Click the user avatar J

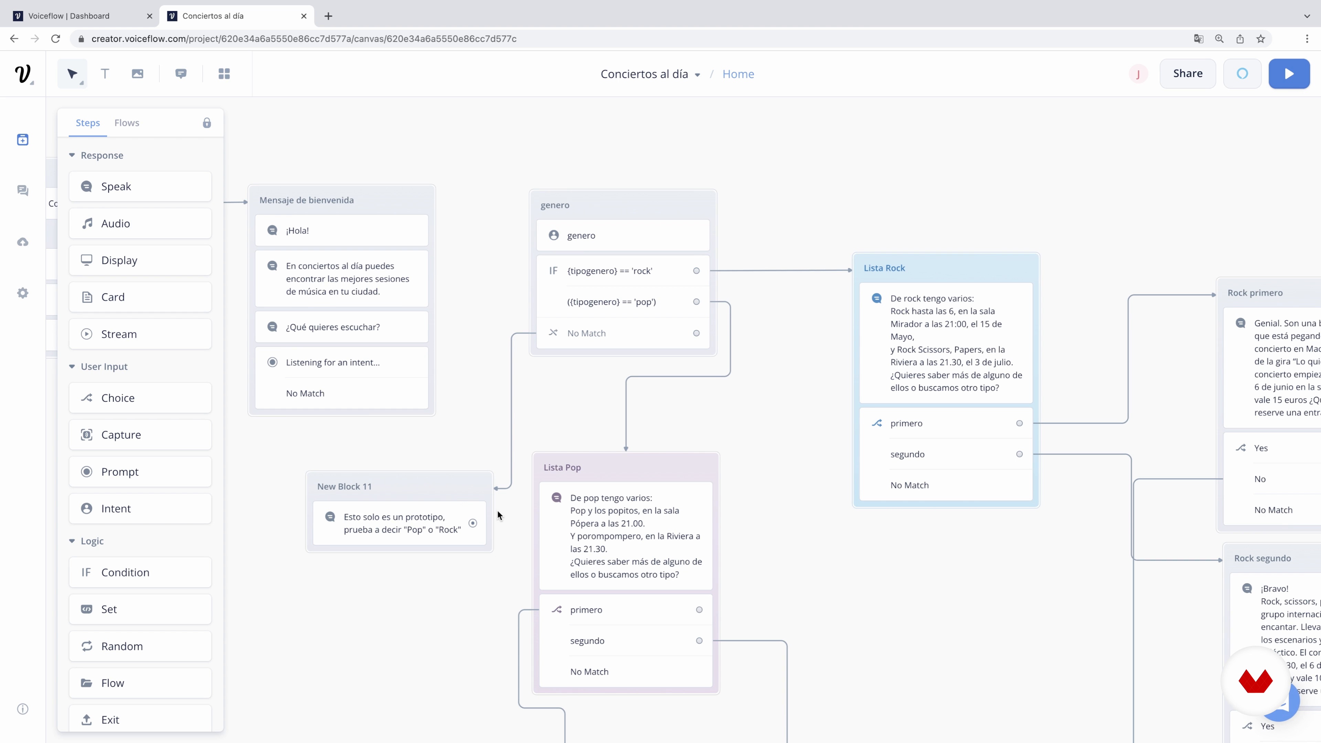[x=1138, y=74]
